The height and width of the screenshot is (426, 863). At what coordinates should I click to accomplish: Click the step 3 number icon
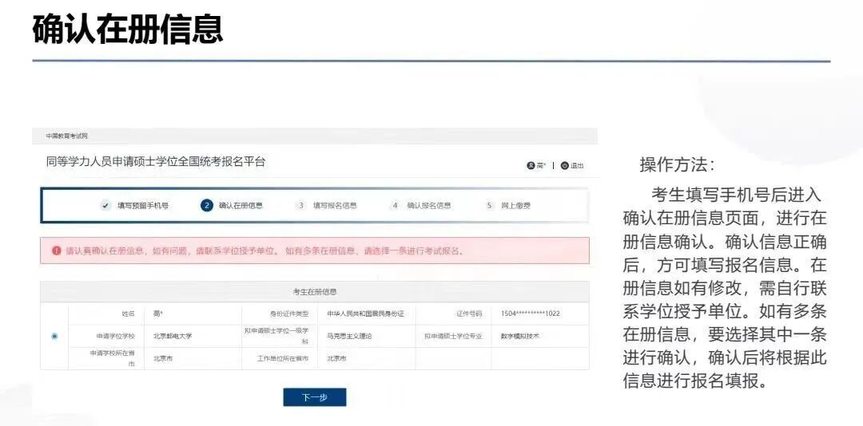(301, 205)
